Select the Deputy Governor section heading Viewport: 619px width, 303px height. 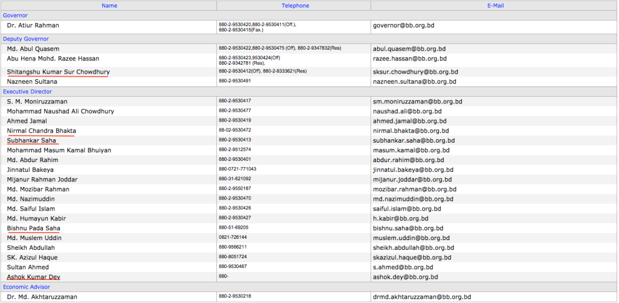point(25,39)
